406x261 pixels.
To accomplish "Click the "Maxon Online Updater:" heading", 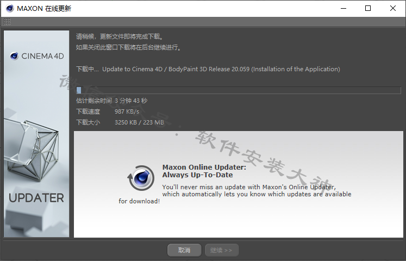I will coord(204,167).
